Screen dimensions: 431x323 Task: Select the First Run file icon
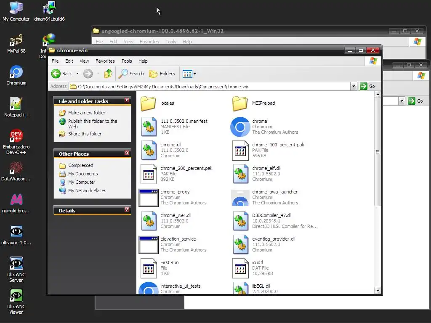pos(149,268)
